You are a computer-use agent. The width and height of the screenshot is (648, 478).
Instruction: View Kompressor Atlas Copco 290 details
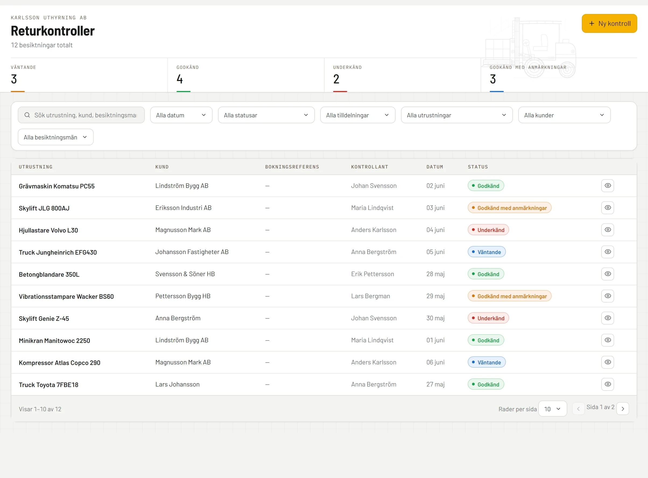click(608, 362)
